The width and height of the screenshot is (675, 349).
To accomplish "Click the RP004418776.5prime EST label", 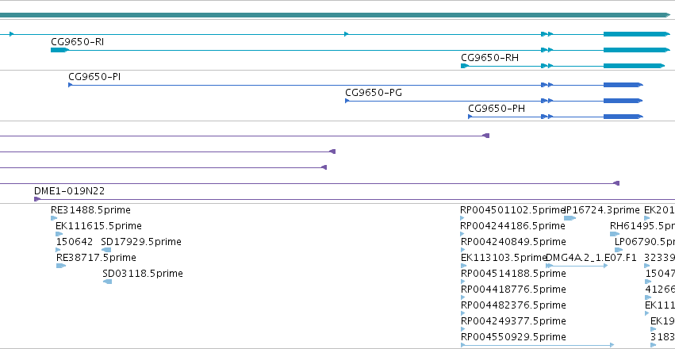I will tap(513, 290).
